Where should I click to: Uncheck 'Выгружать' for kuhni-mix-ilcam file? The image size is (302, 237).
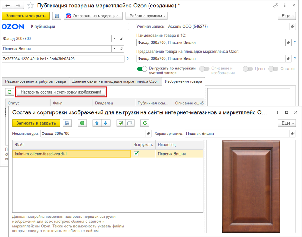[136, 153]
